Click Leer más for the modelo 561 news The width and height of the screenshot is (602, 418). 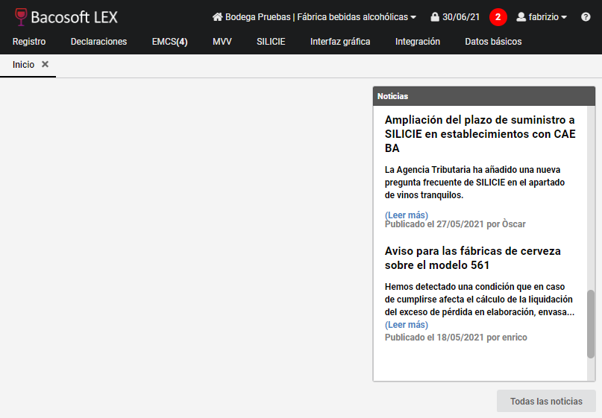407,324
